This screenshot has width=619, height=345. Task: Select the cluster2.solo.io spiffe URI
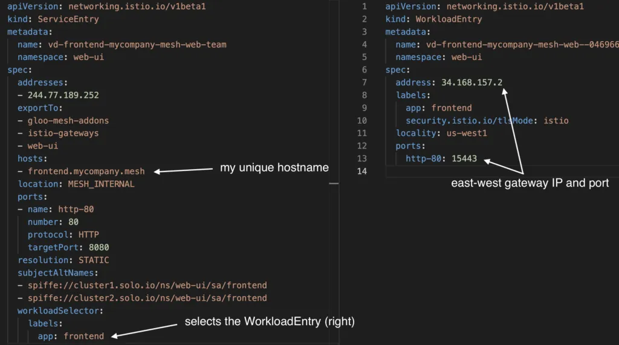147,298
